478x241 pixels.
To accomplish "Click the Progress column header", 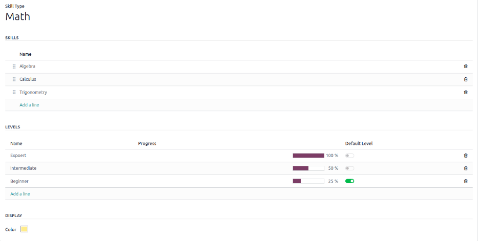I will point(147,143).
